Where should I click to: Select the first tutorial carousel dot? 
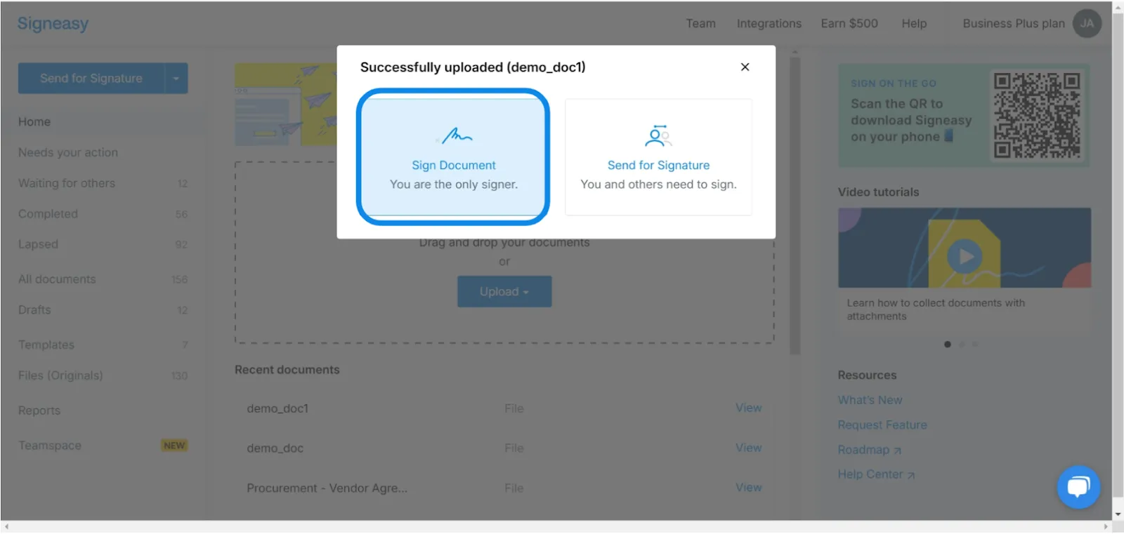coord(948,345)
